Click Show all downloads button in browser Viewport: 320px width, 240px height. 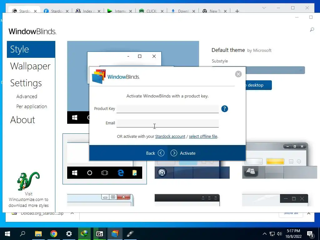pos(291,213)
